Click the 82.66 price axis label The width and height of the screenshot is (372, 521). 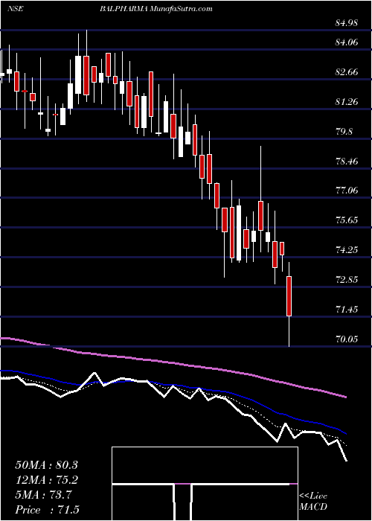coord(347,72)
